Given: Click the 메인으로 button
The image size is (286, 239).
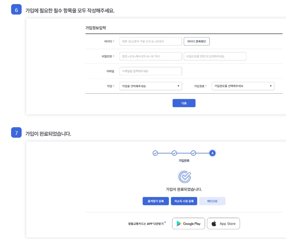Looking at the screenshot, I should click(x=212, y=201).
